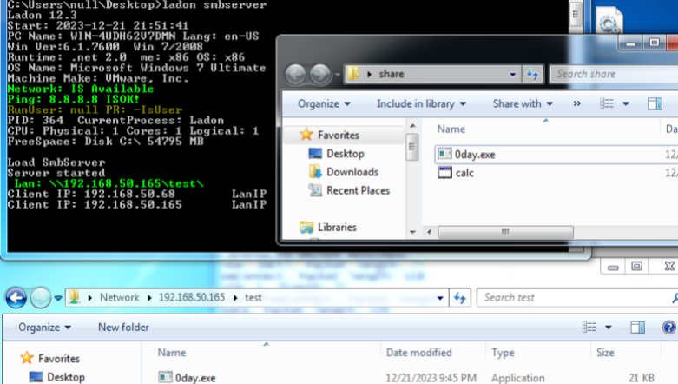Image resolution: width=678 pixels, height=384 pixels.
Task: Open Include in library dropdown
Action: (x=421, y=104)
